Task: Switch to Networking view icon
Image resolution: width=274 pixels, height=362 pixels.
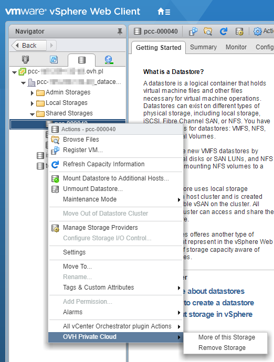Action: tap(109, 60)
